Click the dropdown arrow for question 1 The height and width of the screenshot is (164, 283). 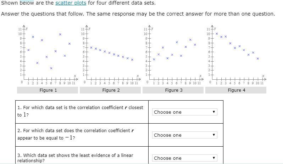coord(213,112)
